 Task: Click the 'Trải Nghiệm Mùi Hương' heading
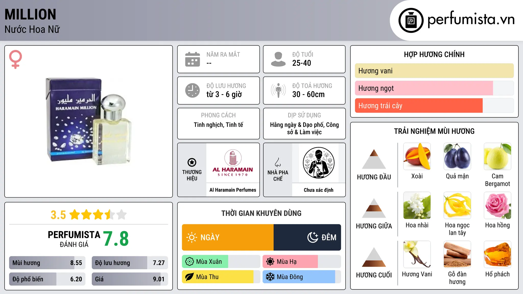(434, 131)
